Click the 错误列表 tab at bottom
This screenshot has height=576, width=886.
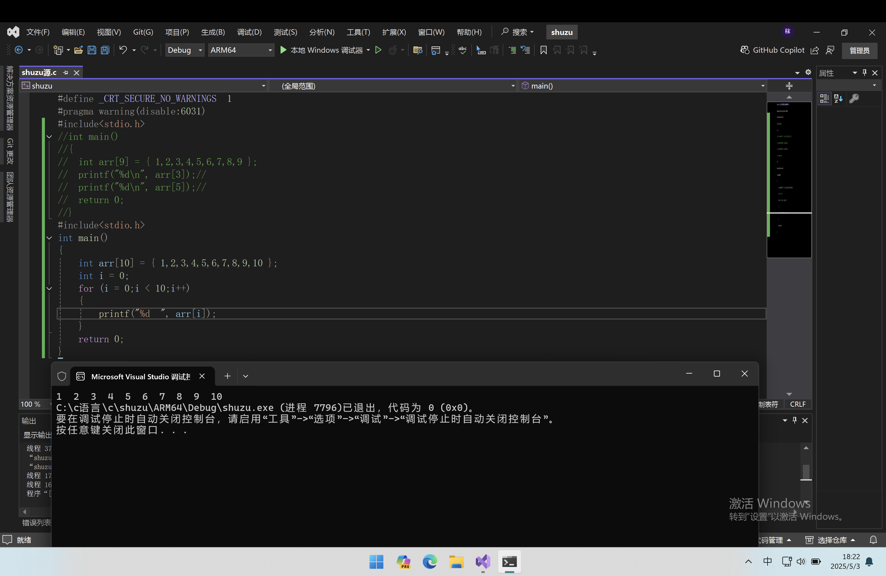pyautogui.click(x=36, y=522)
